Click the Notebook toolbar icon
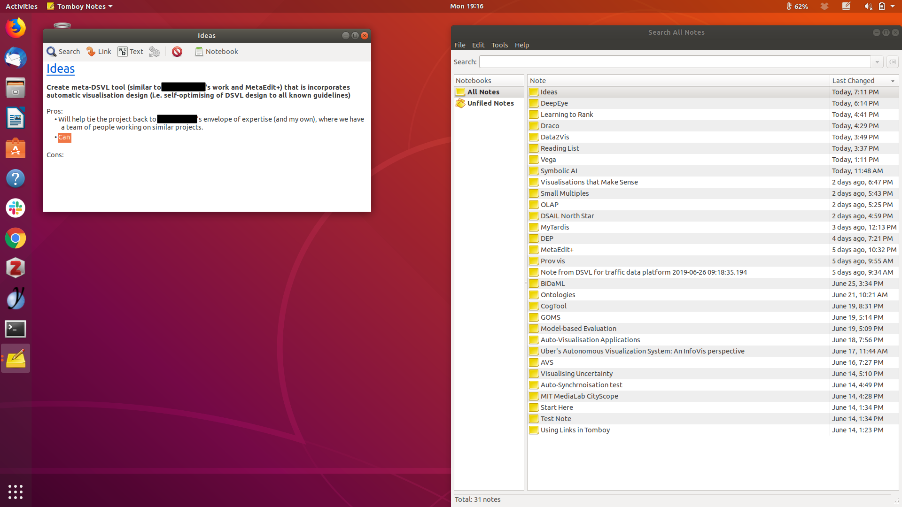This screenshot has width=902, height=507. point(199,52)
